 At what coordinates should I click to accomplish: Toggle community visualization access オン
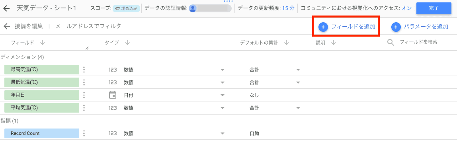[406, 8]
